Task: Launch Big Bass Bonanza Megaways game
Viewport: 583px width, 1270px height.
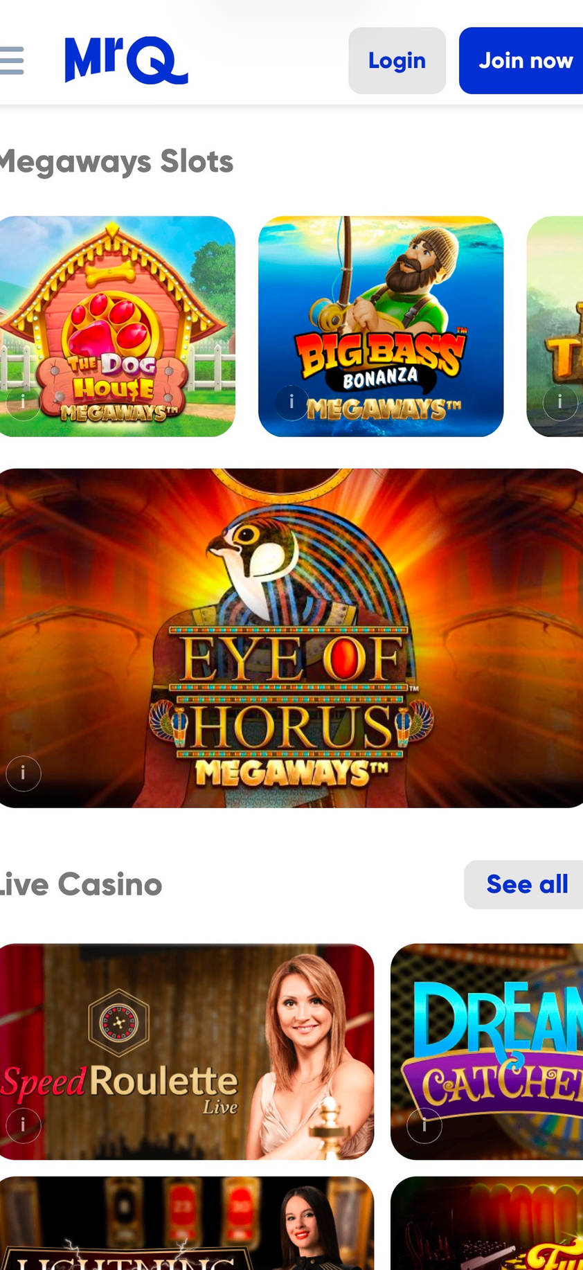Action: coord(381,326)
